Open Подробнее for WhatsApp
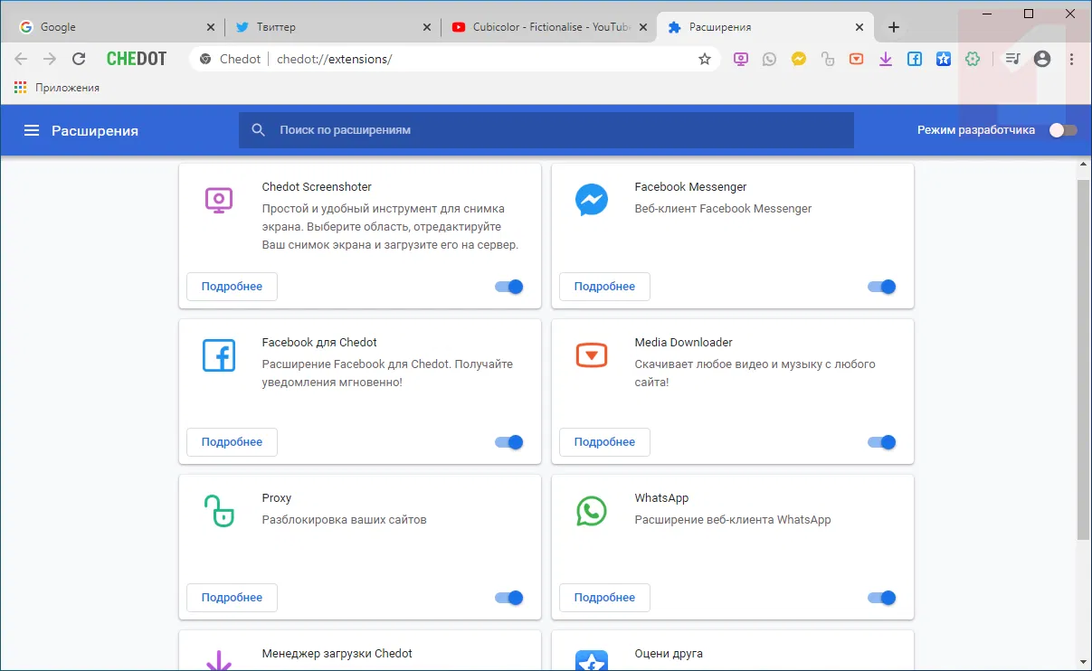Viewport: 1092px width, 671px height. point(604,598)
